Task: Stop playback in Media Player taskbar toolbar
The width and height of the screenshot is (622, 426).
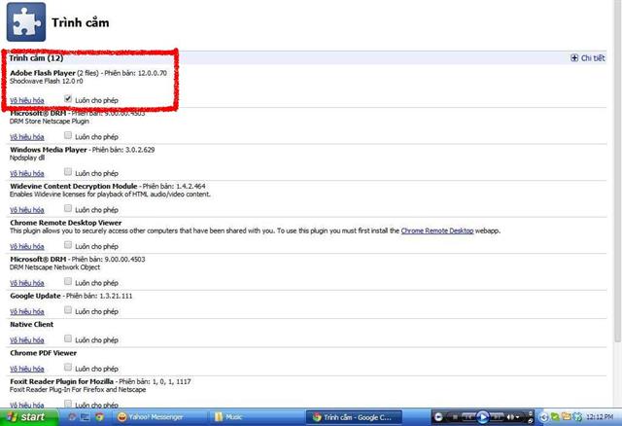Action: coord(455,417)
